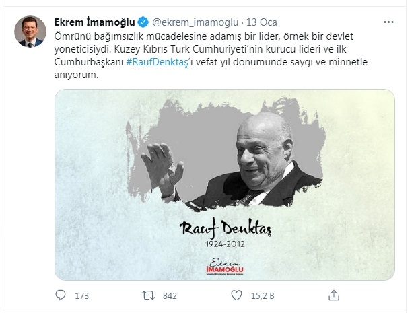Open the 13 Oca timestamp link
416x313 pixels.
[x=262, y=22]
